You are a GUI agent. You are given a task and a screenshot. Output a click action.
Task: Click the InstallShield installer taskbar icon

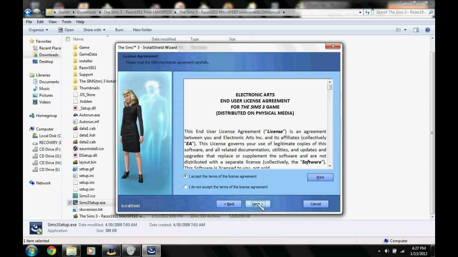click(x=151, y=251)
